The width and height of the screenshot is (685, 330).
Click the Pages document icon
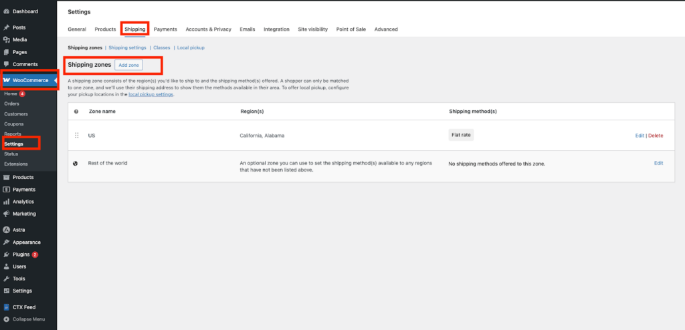(7, 52)
